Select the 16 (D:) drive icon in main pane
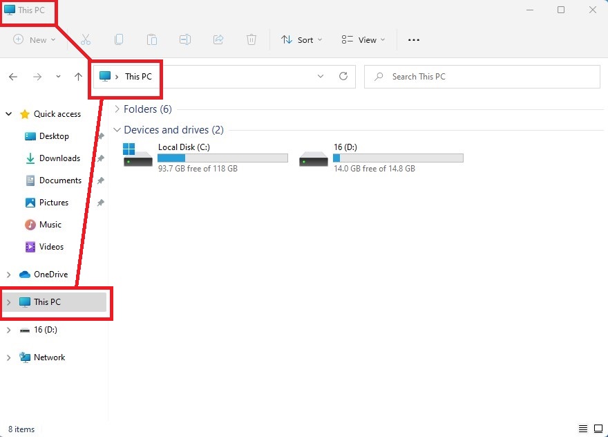Image resolution: width=608 pixels, height=437 pixels. point(314,159)
